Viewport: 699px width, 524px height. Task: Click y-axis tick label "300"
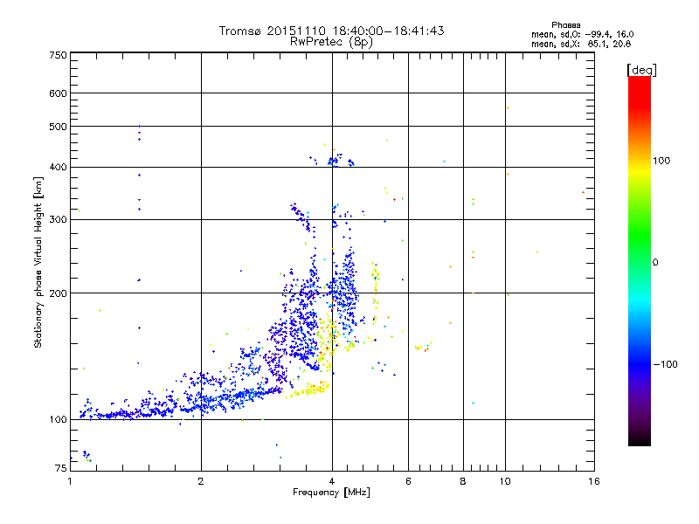[x=59, y=220]
